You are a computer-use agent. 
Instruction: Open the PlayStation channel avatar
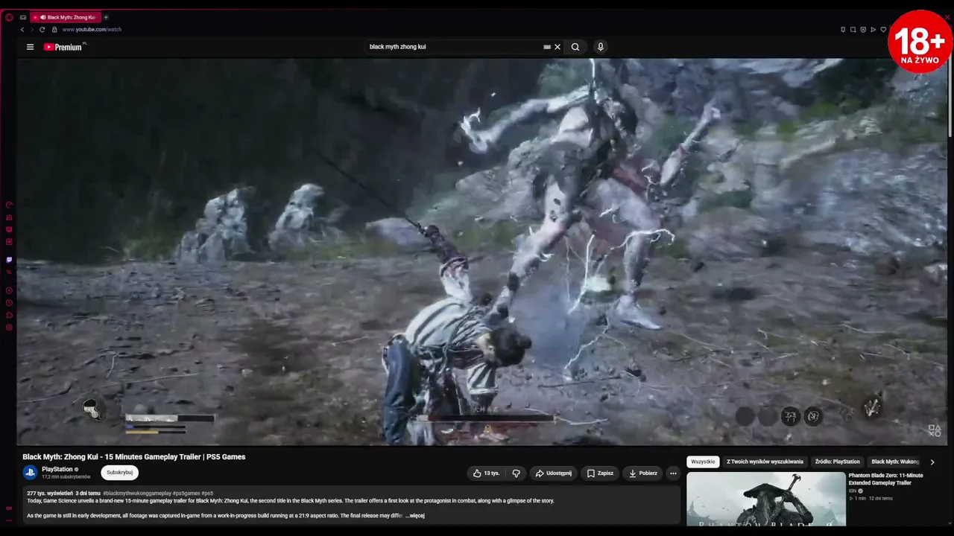[x=30, y=472]
